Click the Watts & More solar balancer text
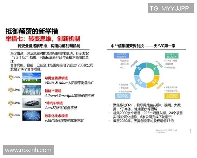 tap(67, 82)
